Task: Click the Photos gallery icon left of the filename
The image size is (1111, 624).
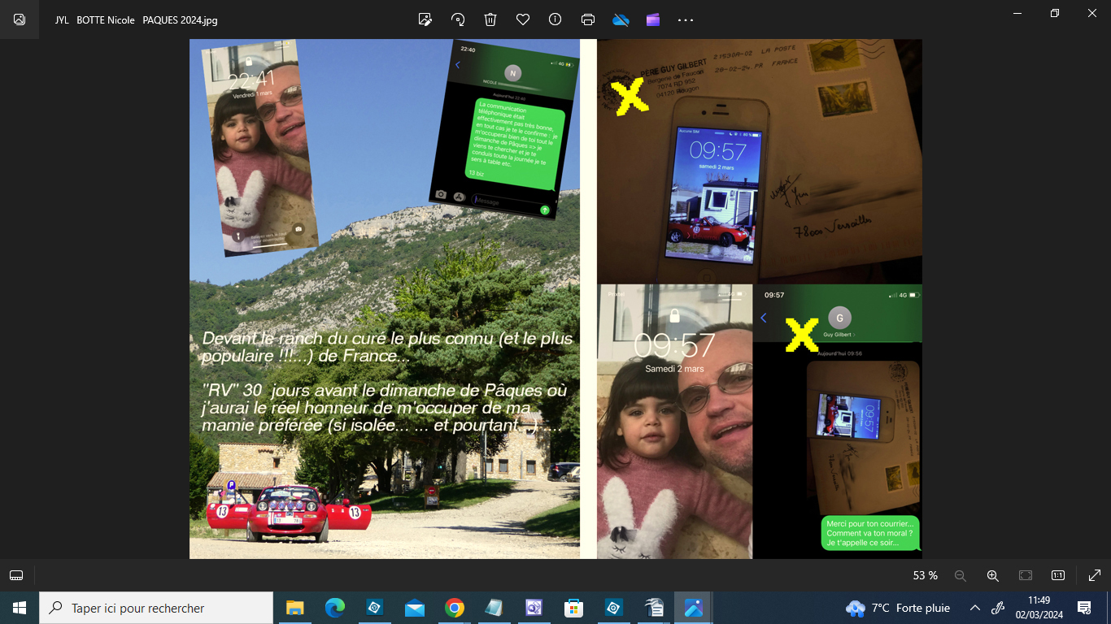Action: pyautogui.click(x=20, y=19)
